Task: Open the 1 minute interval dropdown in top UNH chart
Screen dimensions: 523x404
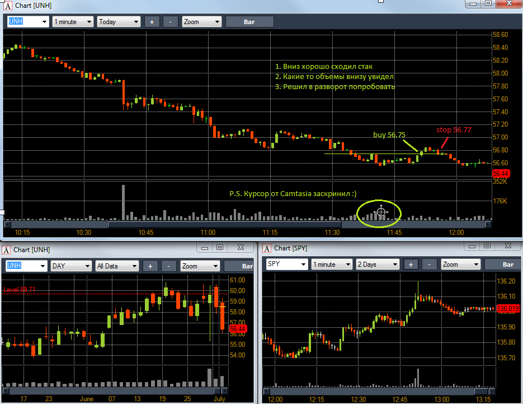Action: 73,22
